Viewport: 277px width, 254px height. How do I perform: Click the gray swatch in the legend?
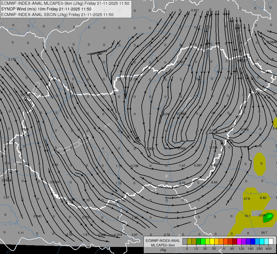185,242
